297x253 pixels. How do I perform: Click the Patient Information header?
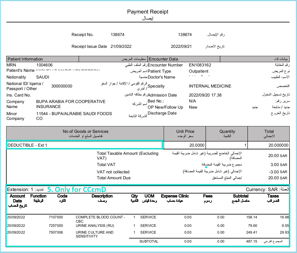[x=25, y=59]
